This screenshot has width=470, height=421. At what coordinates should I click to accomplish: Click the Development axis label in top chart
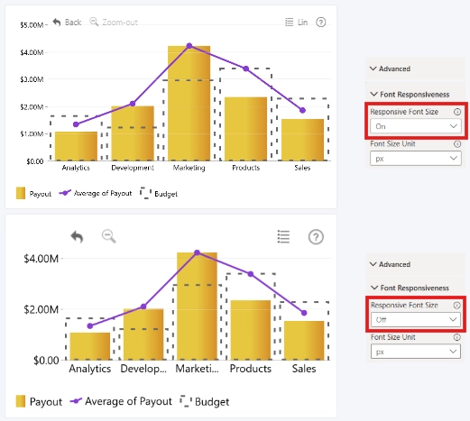133,168
